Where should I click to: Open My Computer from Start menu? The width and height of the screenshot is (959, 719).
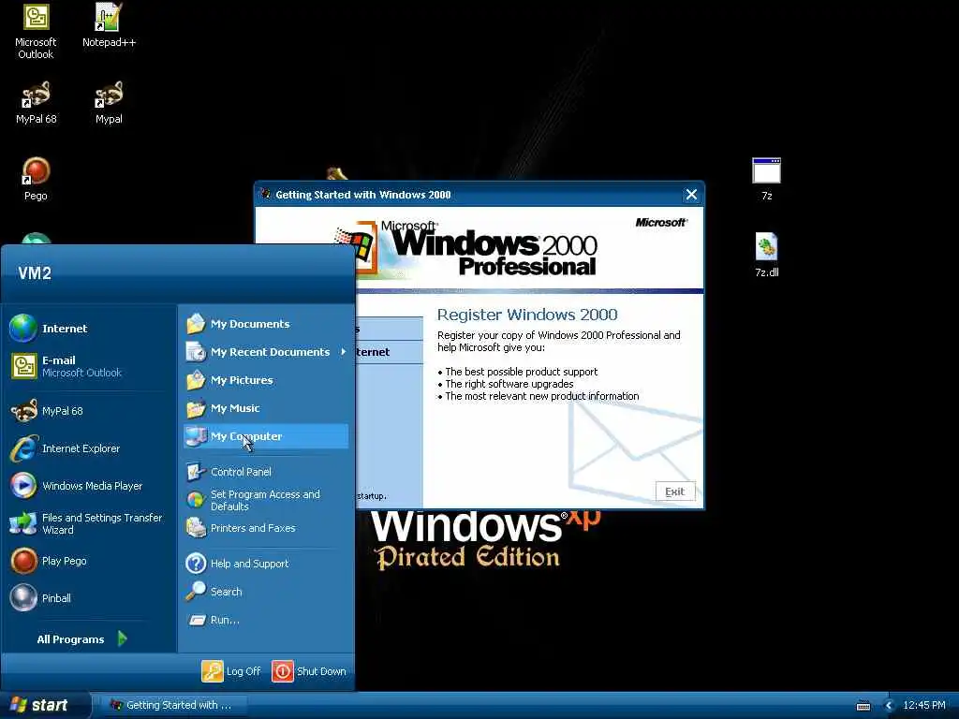[x=265, y=436]
